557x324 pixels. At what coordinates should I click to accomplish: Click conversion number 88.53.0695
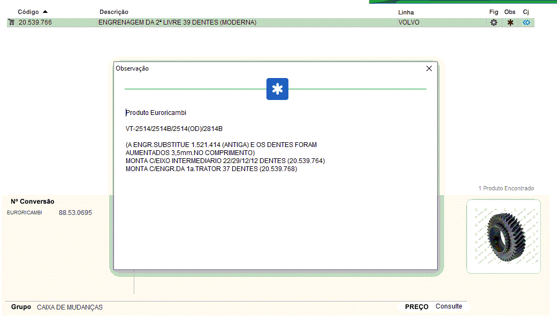[75, 213]
